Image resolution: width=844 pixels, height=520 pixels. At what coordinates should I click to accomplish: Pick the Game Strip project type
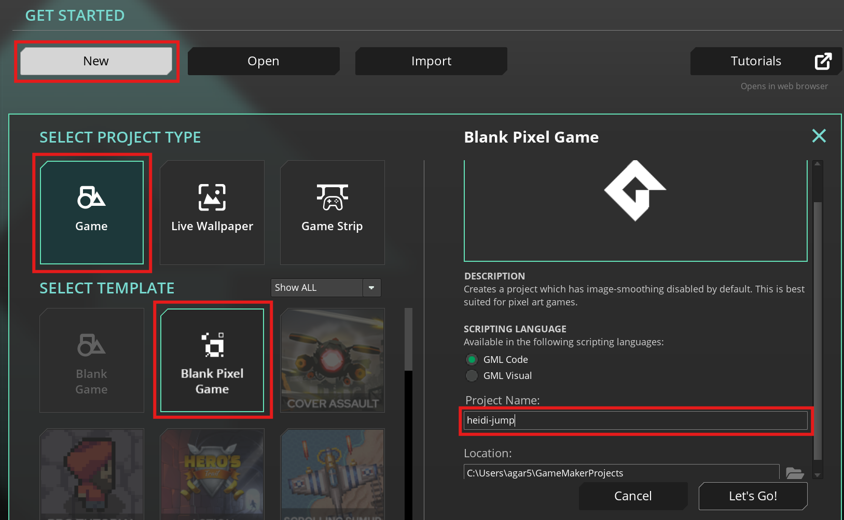click(x=332, y=213)
